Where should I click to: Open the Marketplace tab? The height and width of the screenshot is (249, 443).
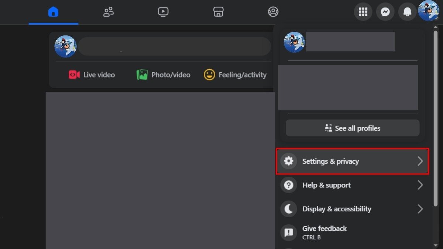tap(218, 12)
